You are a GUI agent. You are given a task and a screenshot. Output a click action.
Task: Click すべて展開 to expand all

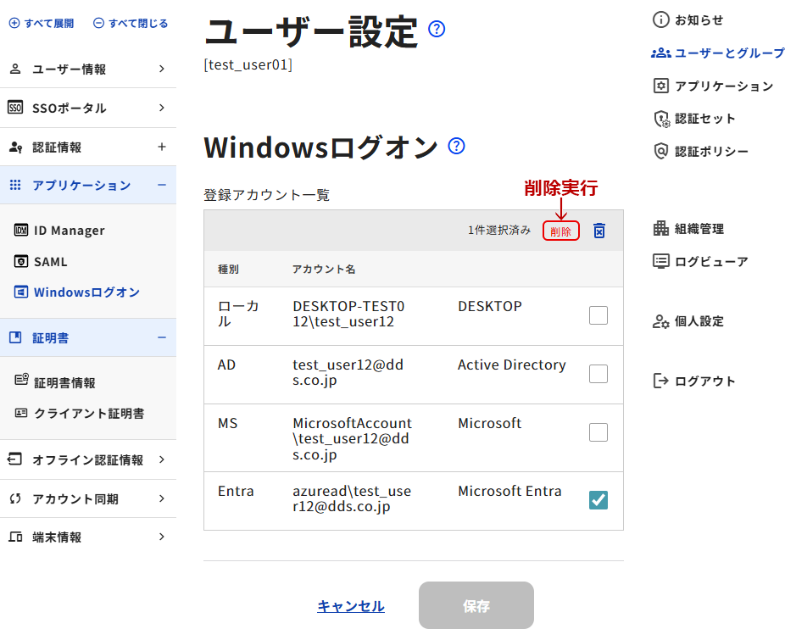click(42, 23)
